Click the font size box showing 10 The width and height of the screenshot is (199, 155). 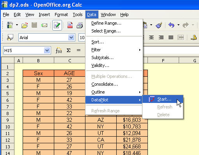82,38
